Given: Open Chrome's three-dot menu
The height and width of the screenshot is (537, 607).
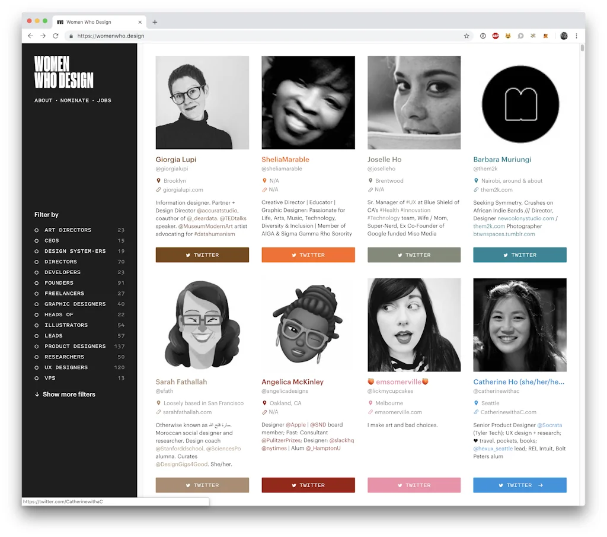Looking at the screenshot, I should (576, 36).
